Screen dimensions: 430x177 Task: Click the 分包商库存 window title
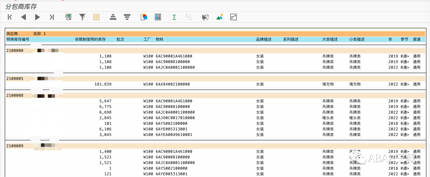pyautogui.click(x=21, y=7)
